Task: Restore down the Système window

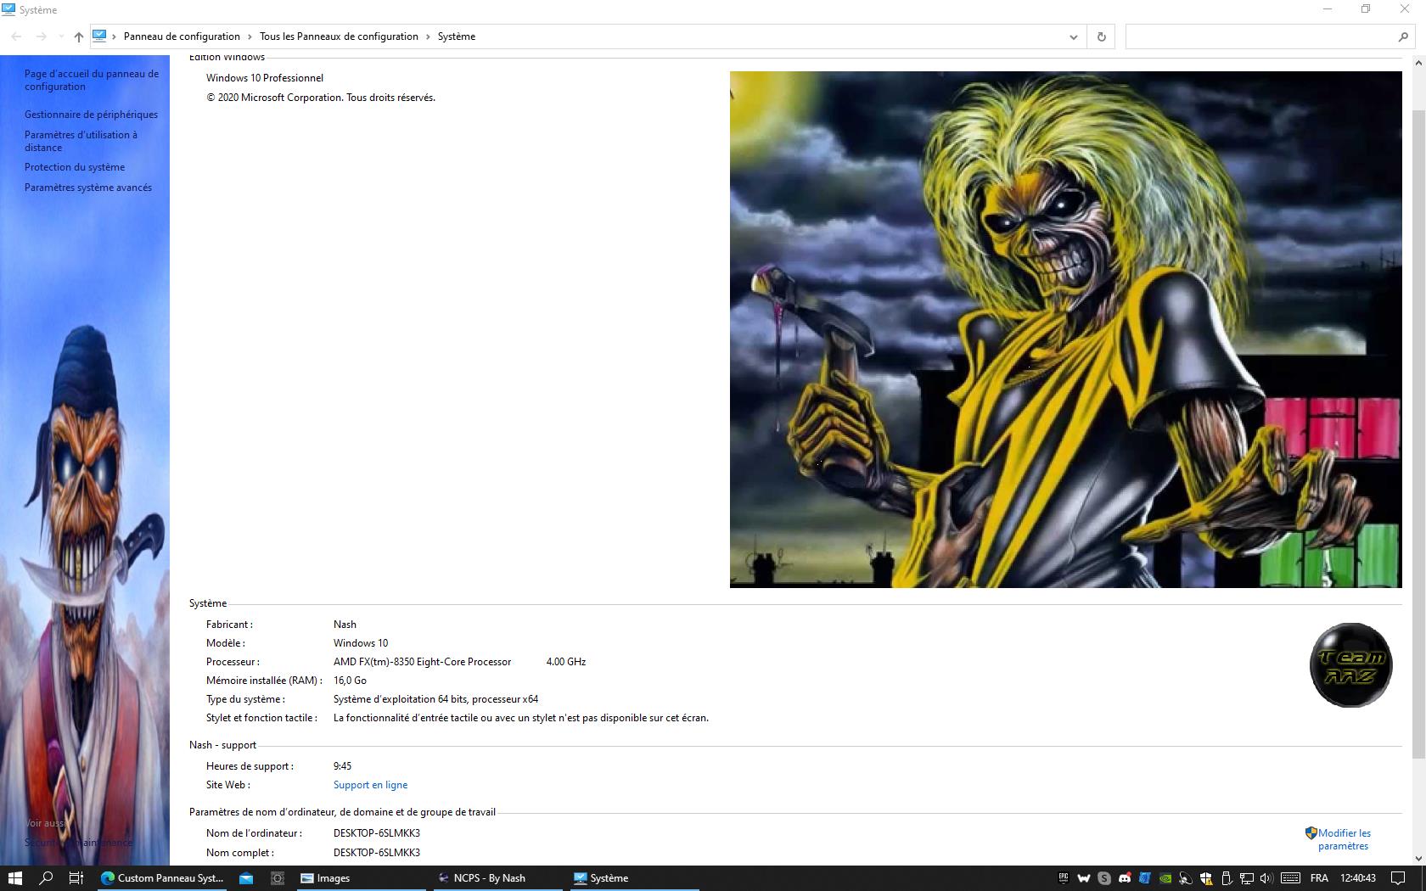Action: point(1366,9)
